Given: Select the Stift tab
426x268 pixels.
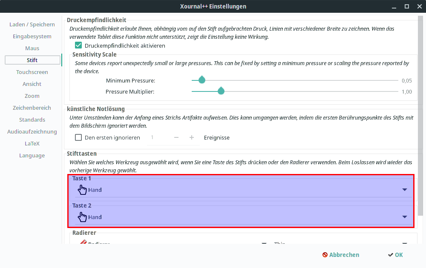Looking at the screenshot, I should 32,60.
